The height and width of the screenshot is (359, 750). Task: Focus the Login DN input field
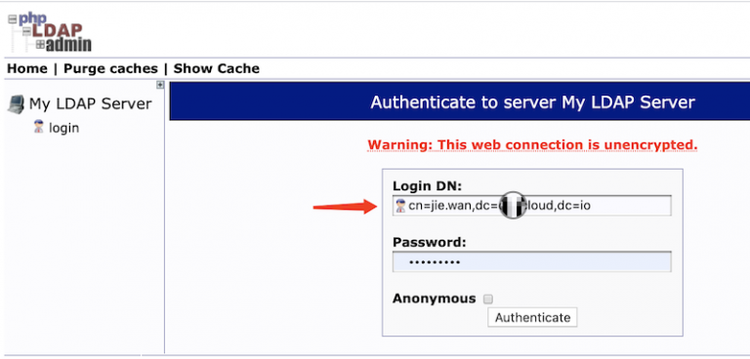pyautogui.click(x=532, y=206)
